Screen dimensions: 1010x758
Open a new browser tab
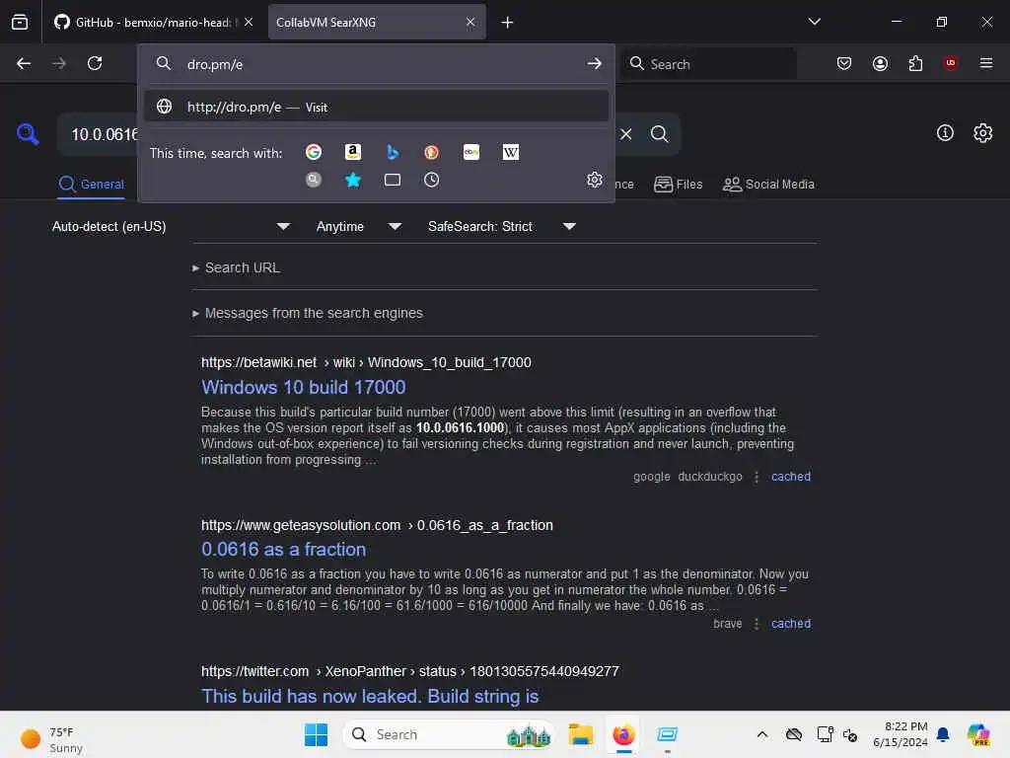(x=508, y=23)
